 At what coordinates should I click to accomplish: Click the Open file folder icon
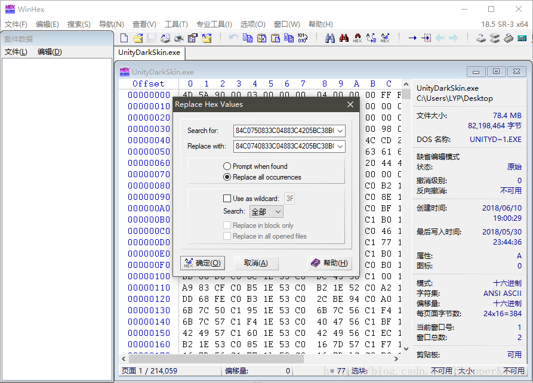click(138, 38)
